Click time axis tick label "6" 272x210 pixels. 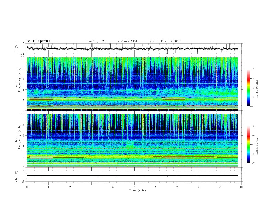[x=156, y=187]
